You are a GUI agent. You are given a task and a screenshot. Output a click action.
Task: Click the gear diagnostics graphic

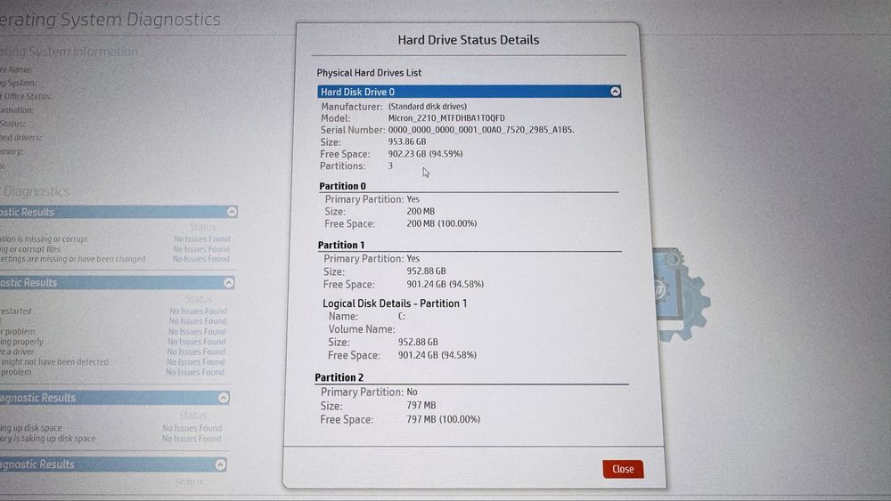[681, 294]
